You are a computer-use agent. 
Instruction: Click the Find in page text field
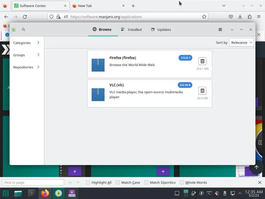33,182
